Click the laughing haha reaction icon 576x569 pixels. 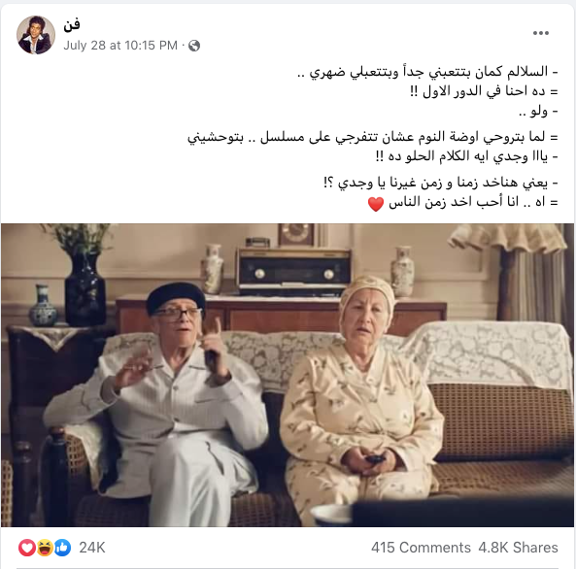tap(45, 548)
